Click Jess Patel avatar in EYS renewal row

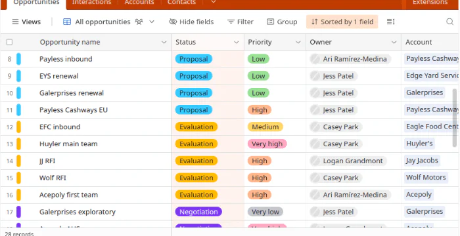[315, 76]
